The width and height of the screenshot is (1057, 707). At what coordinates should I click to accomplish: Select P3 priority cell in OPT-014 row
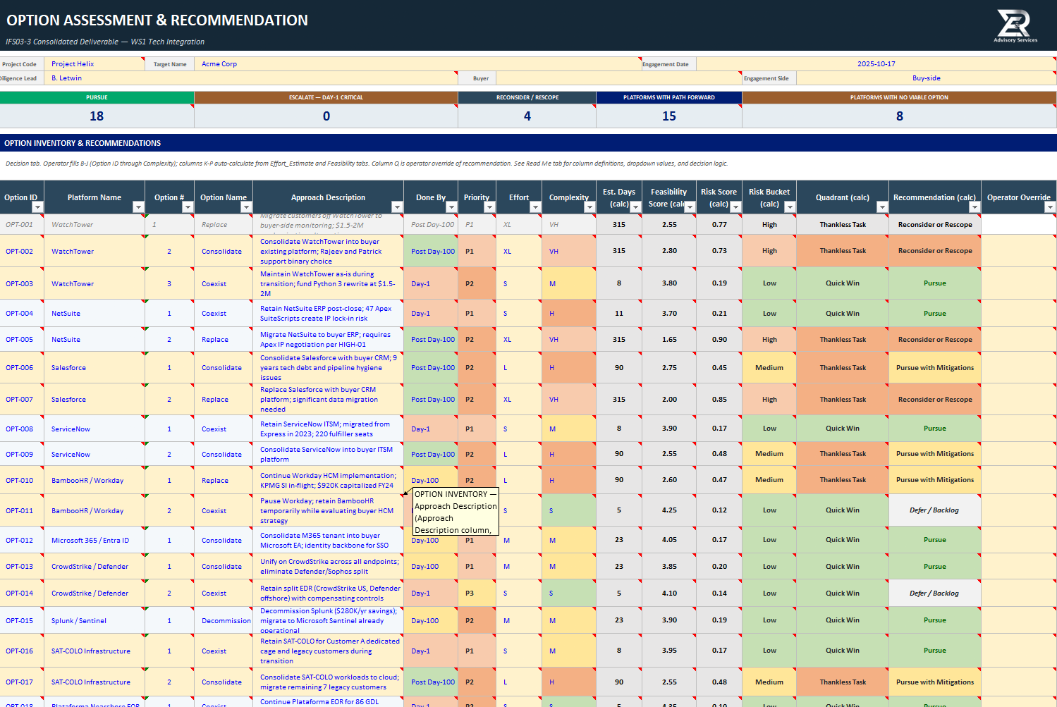[478, 593]
